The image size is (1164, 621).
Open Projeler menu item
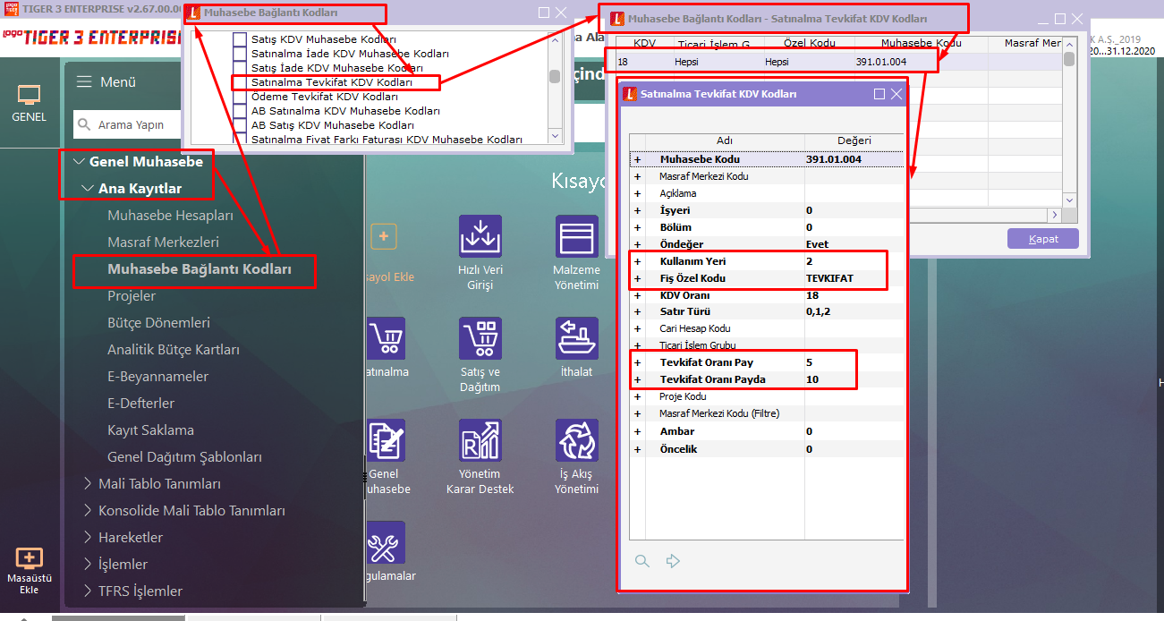point(132,296)
